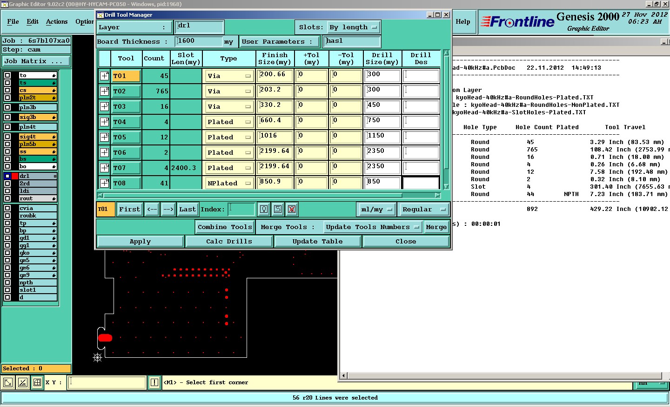The width and height of the screenshot is (670, 407).
Task: Click the snowflake origin marker on canvas
Action: (x=97, y=357)
